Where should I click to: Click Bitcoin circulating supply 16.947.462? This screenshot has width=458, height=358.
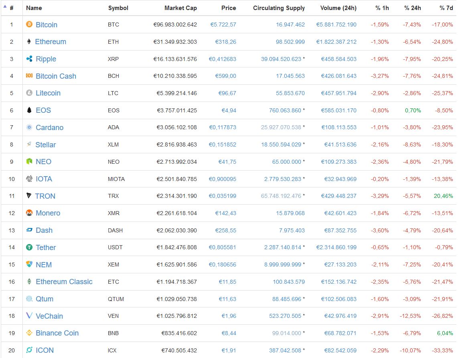click(x=290, y=24)
